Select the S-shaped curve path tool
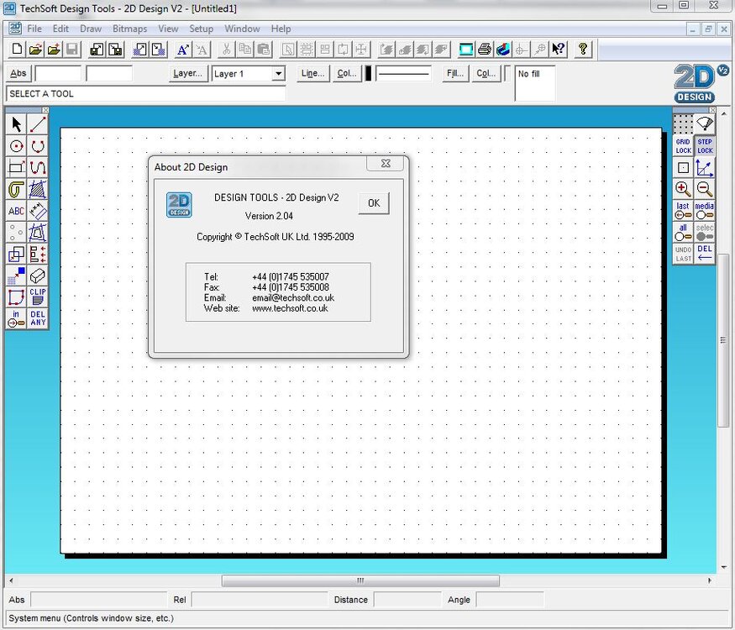Screen dimensions: 735x630 [38, 168]
